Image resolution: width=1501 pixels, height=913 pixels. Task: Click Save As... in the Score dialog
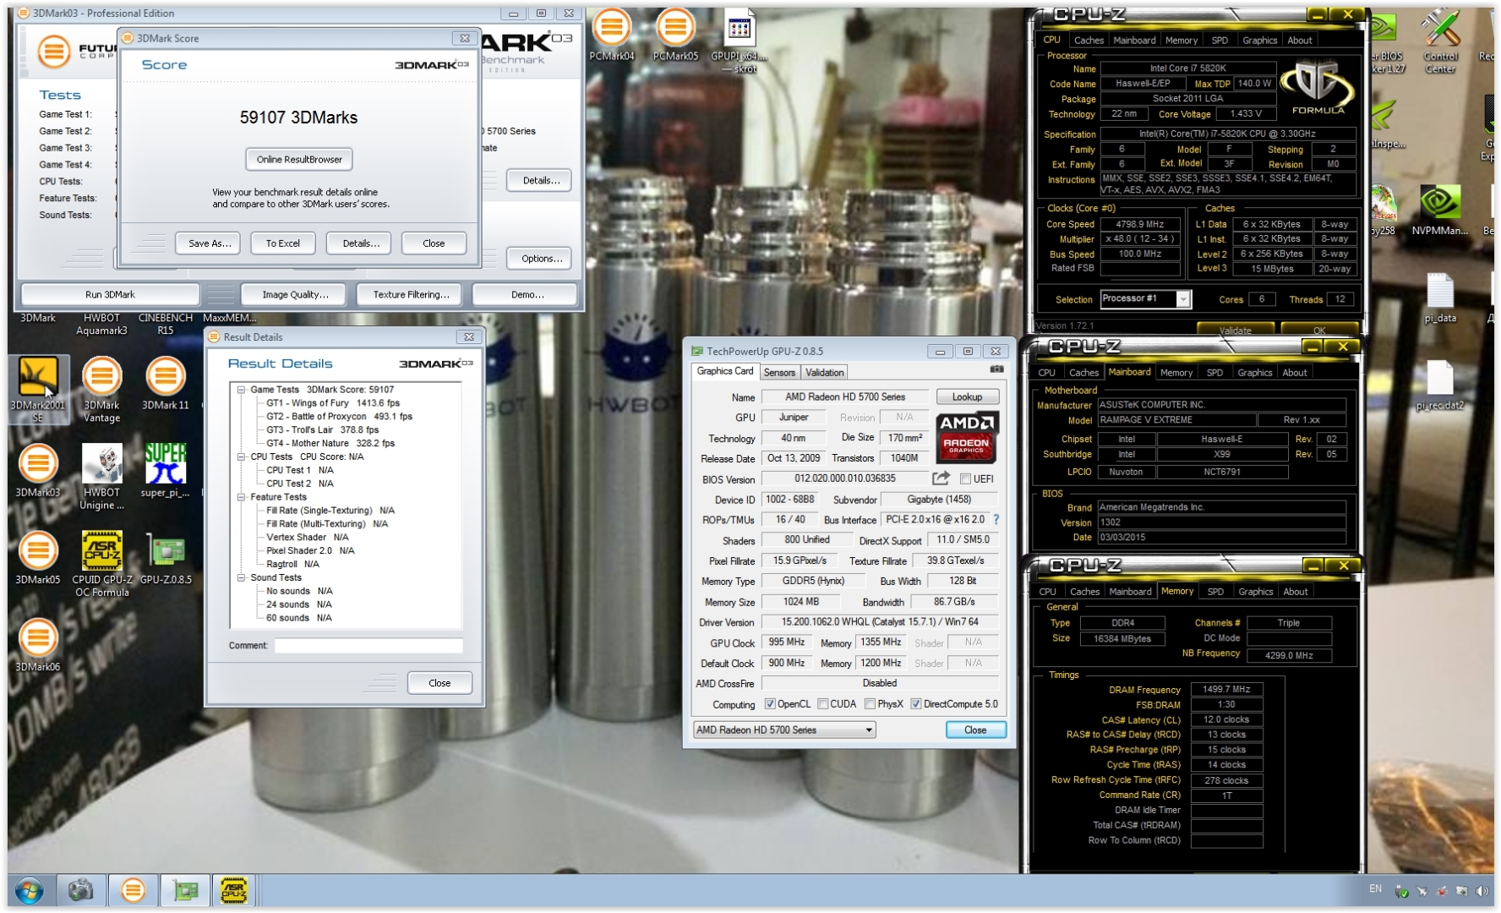(x=210, y=243)
